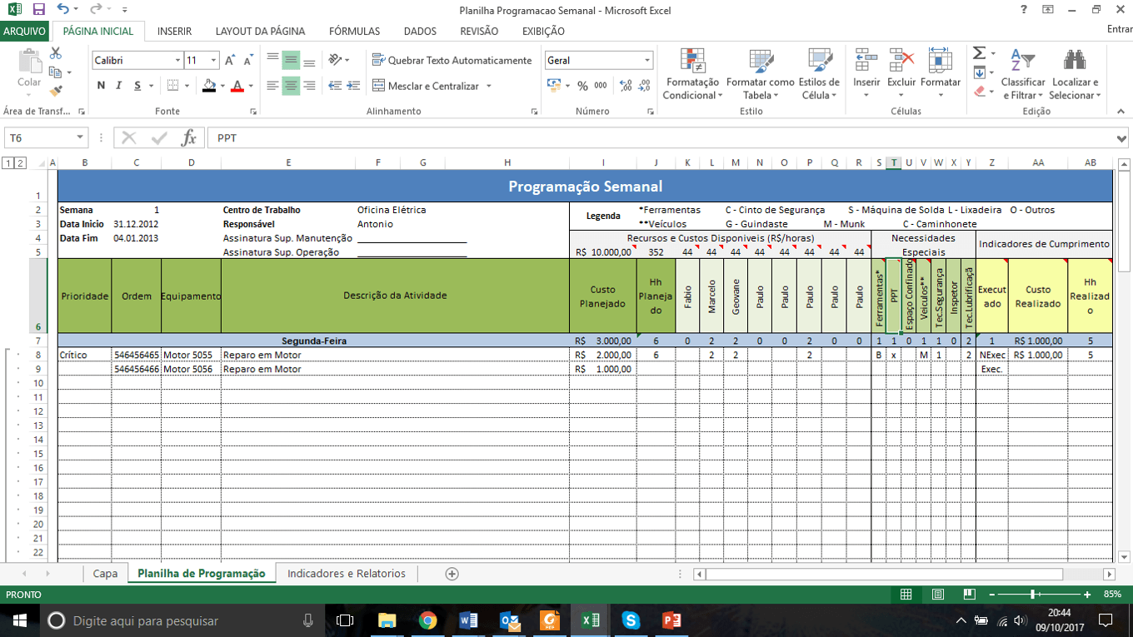Open Classificar e Filtrar menu
The image size is (1133, 637).
[x=1023, y=74]
